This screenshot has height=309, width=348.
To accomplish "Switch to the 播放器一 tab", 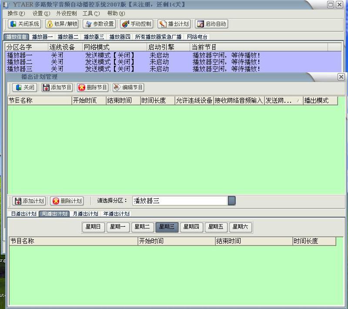I will pos(42,37).
